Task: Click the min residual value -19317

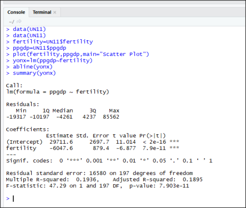Action: (x=16, y=117)
